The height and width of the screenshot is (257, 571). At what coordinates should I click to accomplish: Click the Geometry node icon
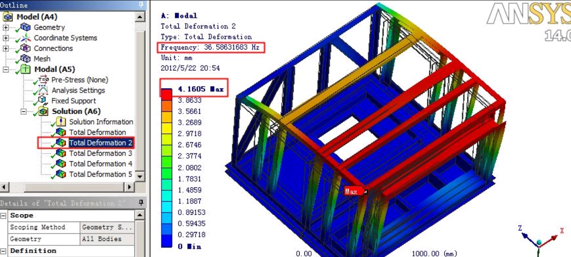(26, 27)
